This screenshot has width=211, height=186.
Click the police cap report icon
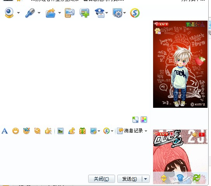[100, 13]
